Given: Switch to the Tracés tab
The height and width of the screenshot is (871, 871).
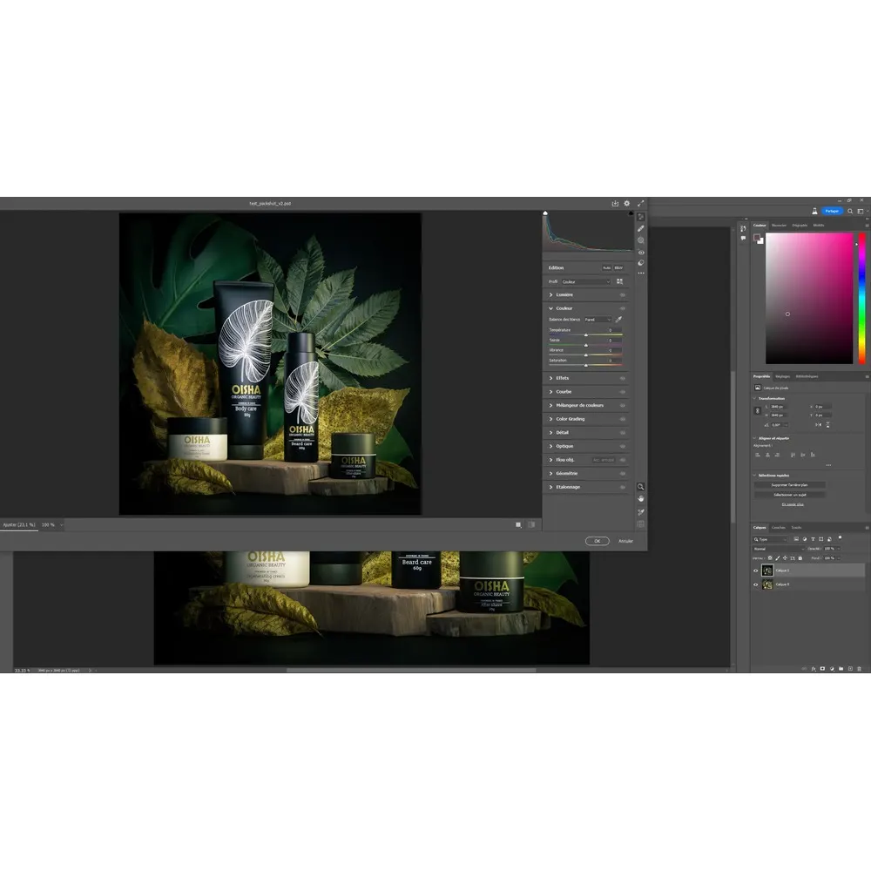Looking at the screenshot, I should pyautogui.click(x=797, y=528).
